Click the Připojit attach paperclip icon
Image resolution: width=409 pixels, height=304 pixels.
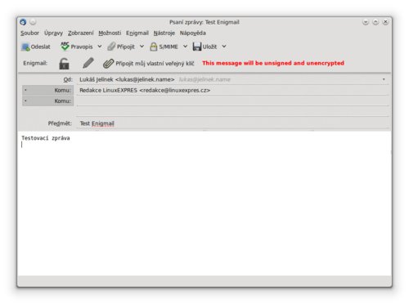tap(111, 47)
